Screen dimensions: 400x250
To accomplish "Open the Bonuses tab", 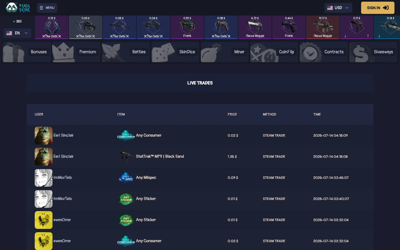I will click(27, 52).
